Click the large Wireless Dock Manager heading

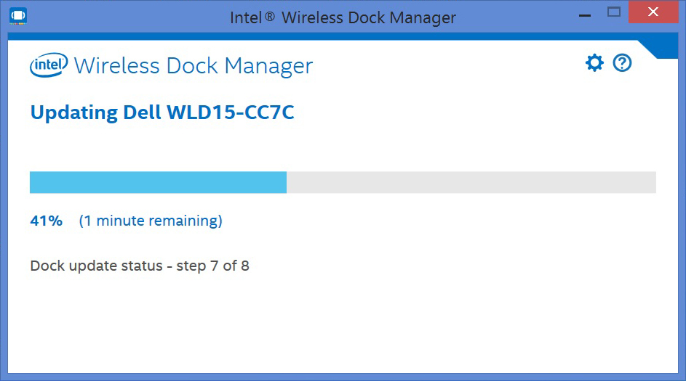coord(194,66)
